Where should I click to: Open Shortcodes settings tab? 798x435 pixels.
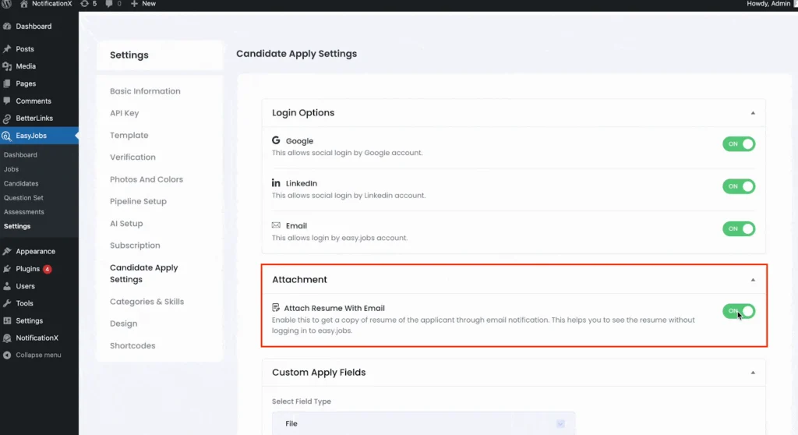(x=132, y=345)
